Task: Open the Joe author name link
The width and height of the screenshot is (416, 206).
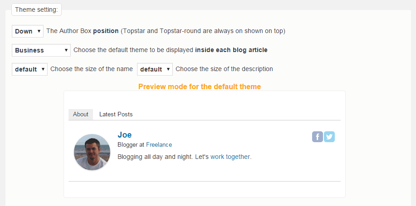Action: (124, 135)
